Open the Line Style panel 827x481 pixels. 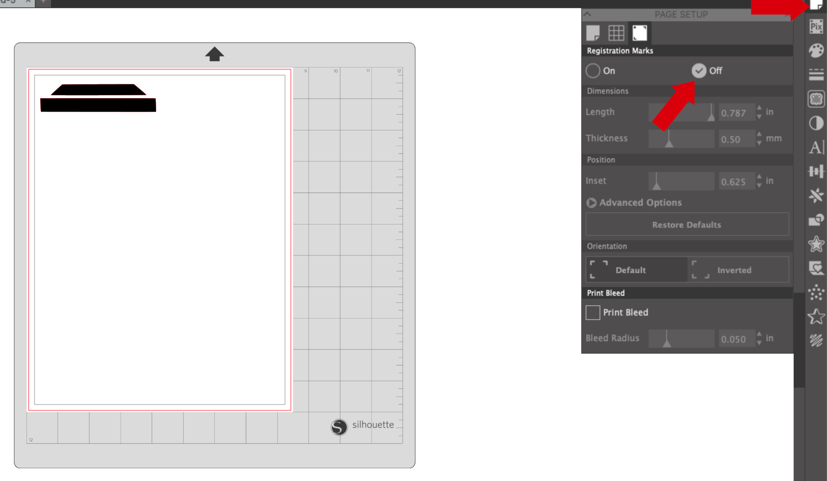tap(816, 74)
